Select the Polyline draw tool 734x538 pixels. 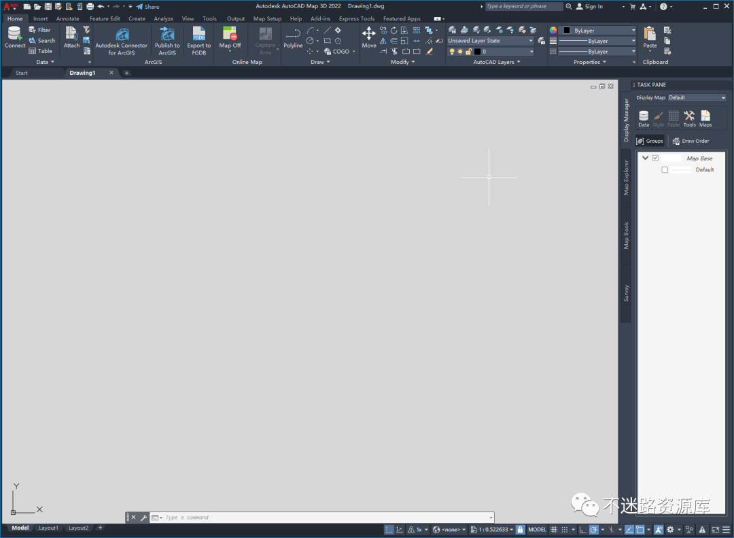point(293,37)
